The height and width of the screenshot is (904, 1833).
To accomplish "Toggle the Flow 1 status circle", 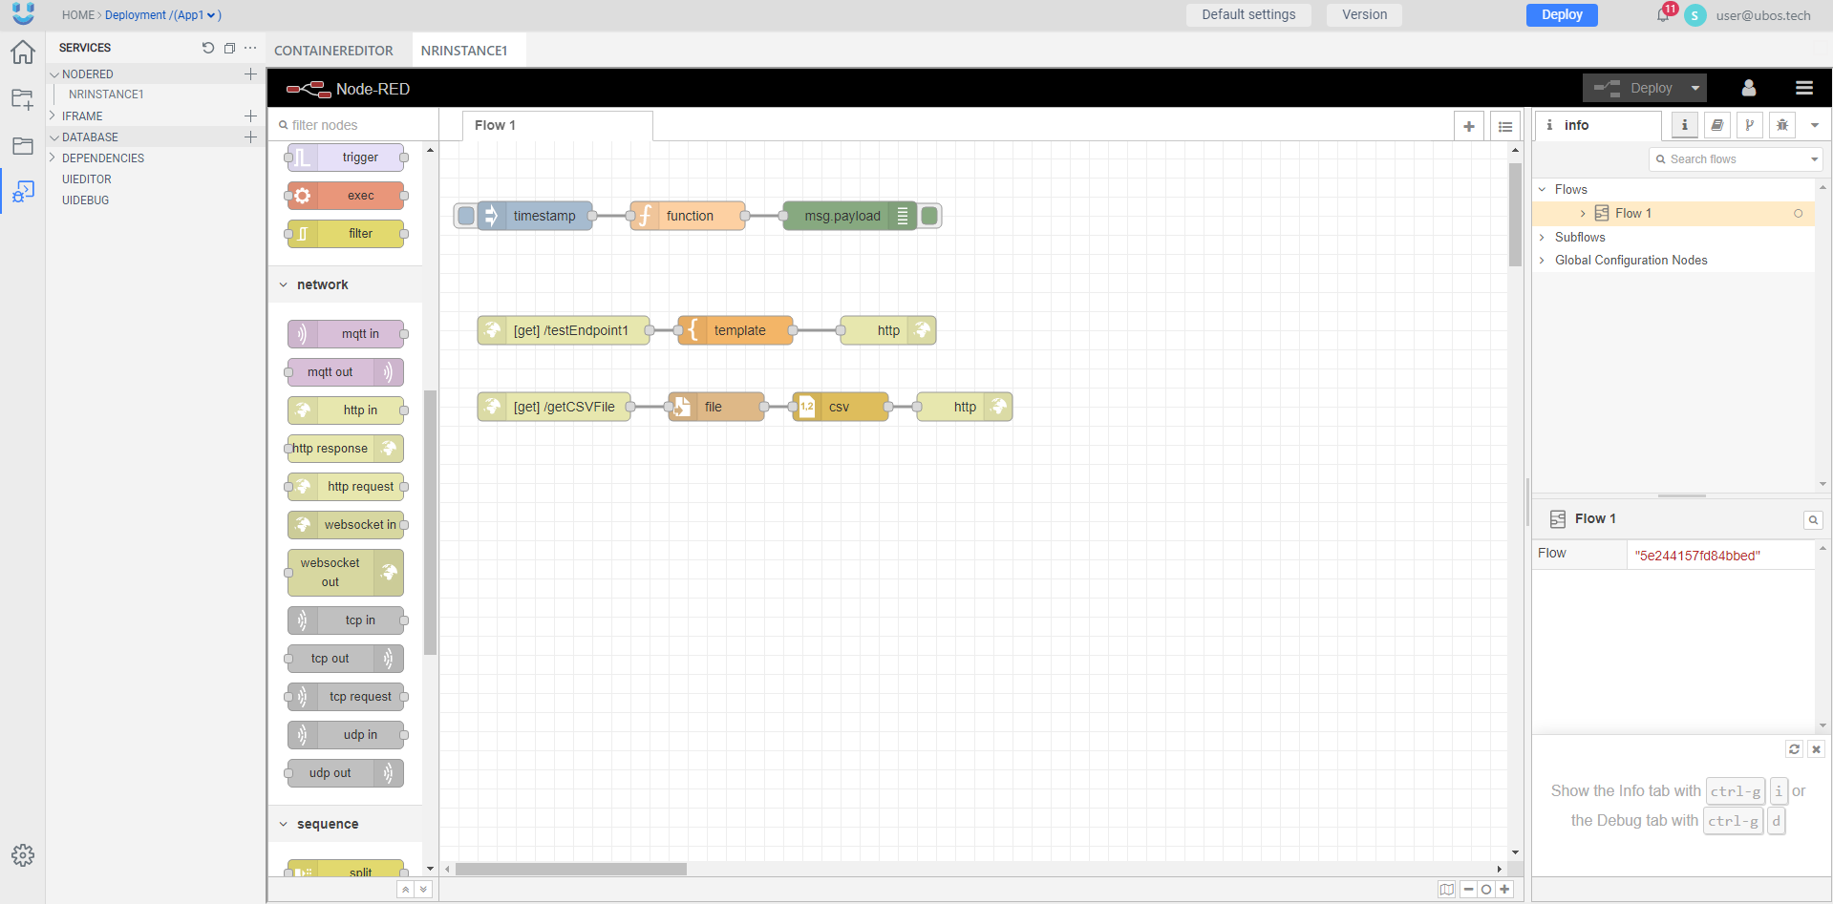I will coord(1799,214).
